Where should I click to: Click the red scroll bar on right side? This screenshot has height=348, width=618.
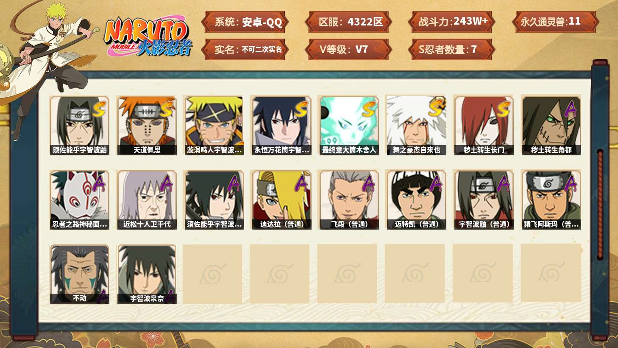(x=600, y=204)
